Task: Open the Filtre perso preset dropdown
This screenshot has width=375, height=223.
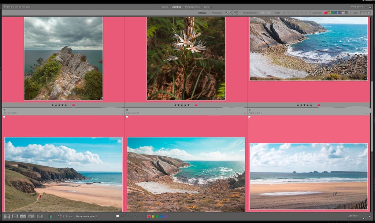Action: (359, 7)
